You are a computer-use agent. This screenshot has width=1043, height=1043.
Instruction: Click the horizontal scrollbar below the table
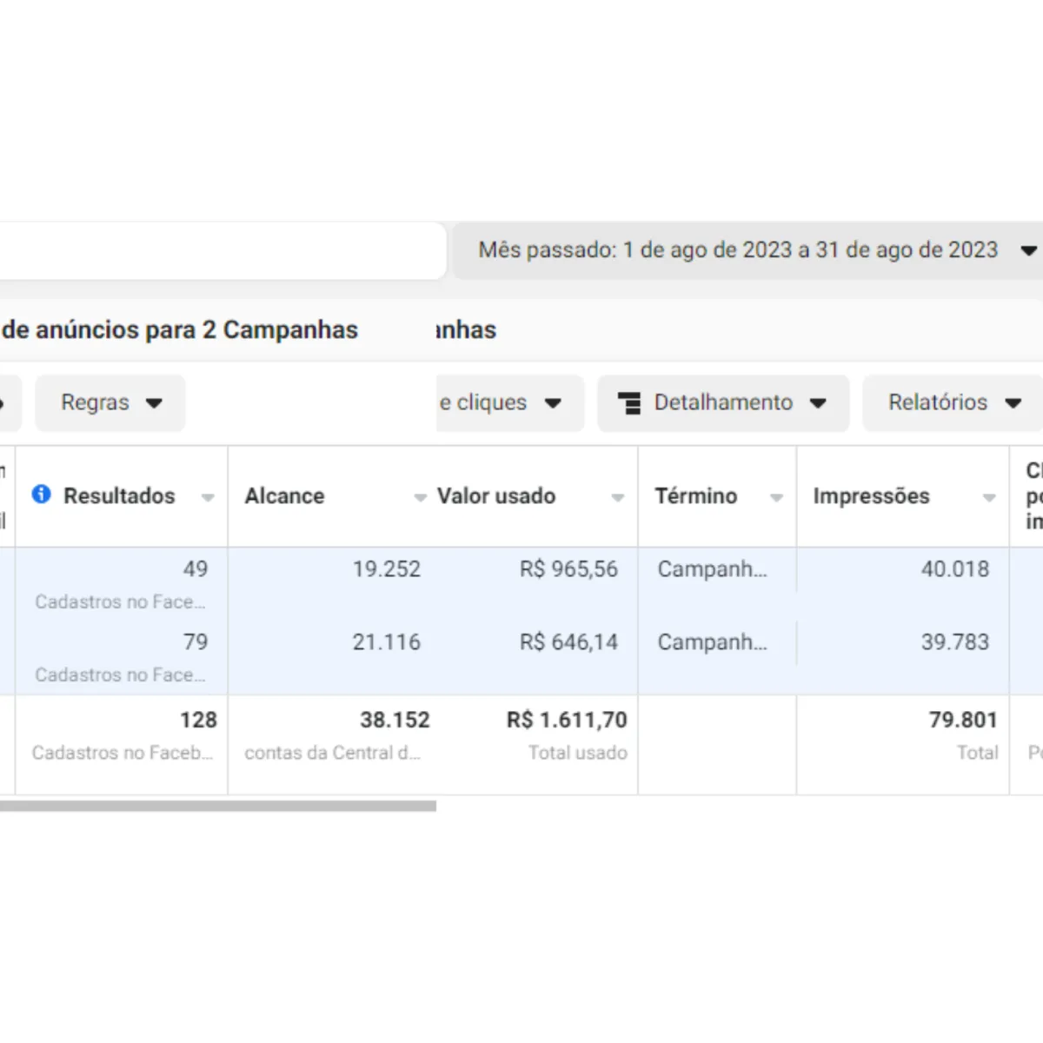(218, 806)
